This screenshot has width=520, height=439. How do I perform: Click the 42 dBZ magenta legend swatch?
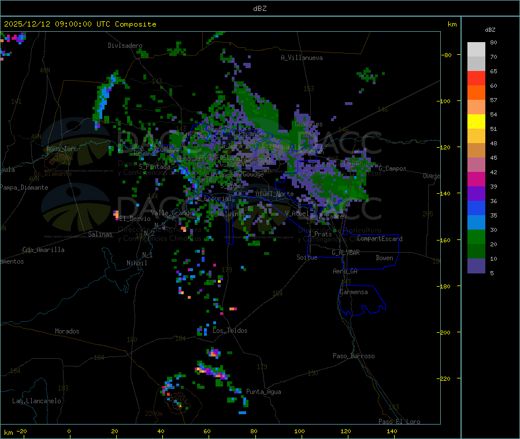(476, 179)
